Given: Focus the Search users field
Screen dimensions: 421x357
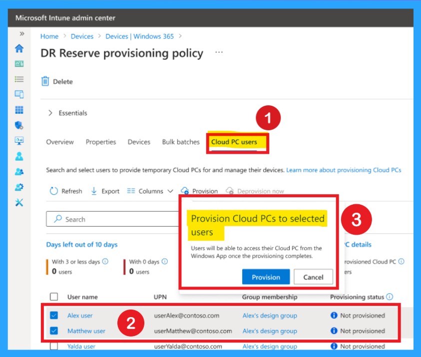Looking at the screenshot, I should pos(113,219).
